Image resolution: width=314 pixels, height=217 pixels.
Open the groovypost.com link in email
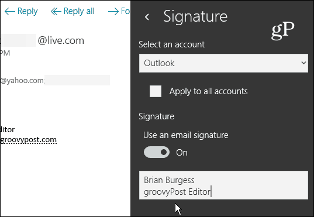(29, 140)
